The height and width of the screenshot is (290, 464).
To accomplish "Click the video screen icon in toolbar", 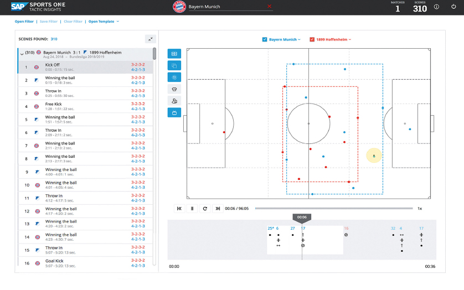I will point(174,112).
